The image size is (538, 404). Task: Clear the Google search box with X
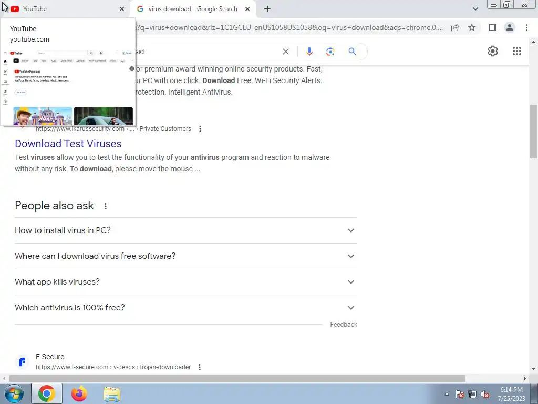pos(285,52)
